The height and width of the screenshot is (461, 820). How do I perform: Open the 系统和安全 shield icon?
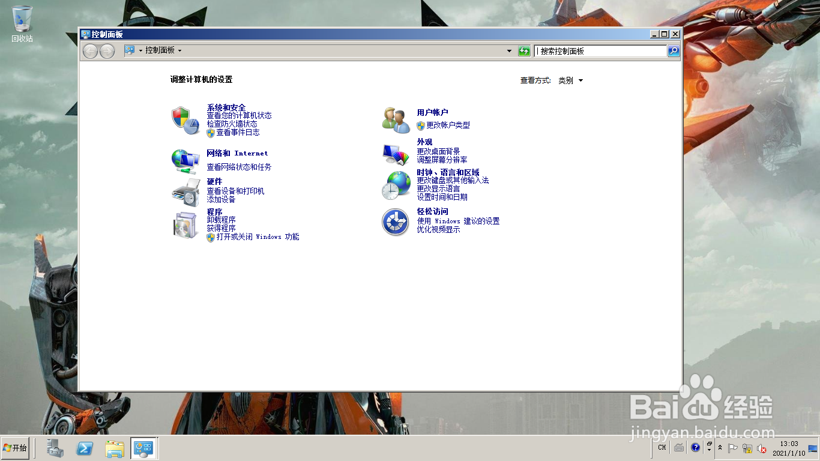185,120
